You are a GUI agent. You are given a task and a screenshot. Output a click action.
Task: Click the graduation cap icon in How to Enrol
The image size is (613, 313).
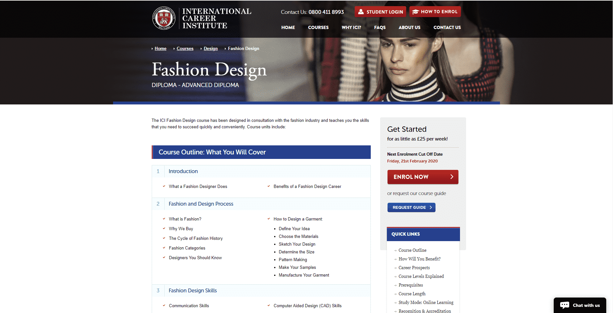[415, 12]
